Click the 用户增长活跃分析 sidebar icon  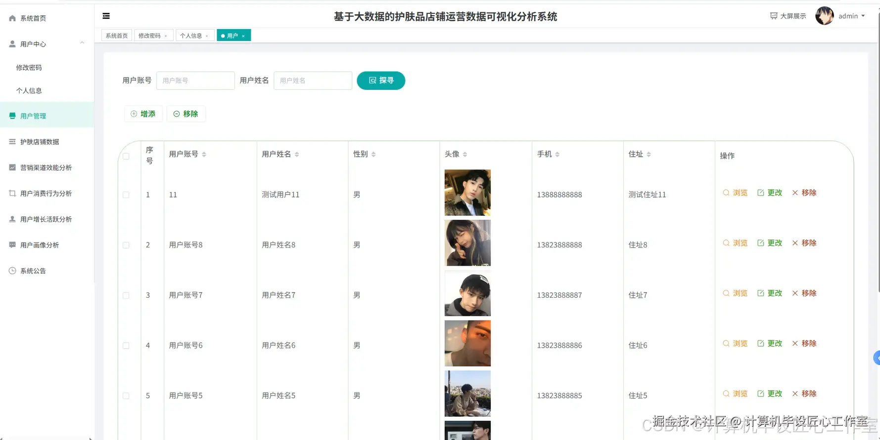[x=12, y=219]
